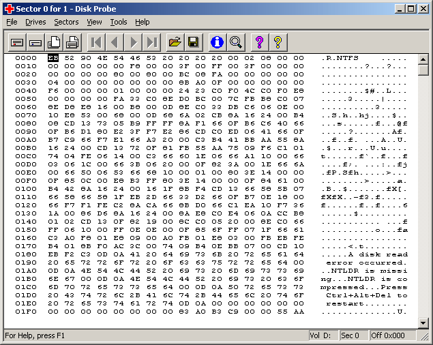Click the offset label 0010

pos(26,66)
